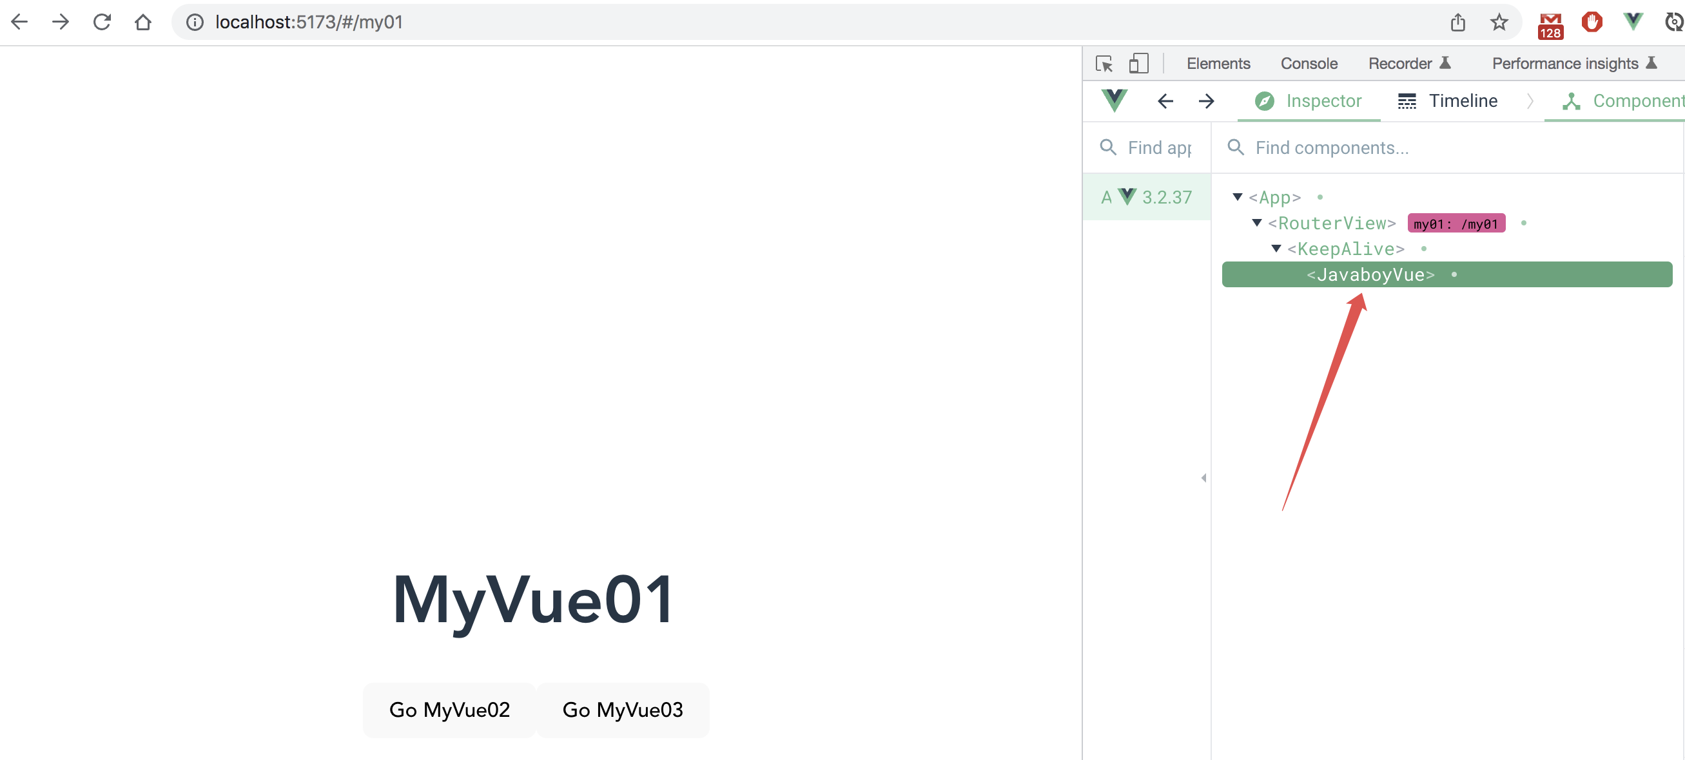Open the Vue devtools extension icon
Screen dimensions: 1685x760
click(x=1633, y=22)
